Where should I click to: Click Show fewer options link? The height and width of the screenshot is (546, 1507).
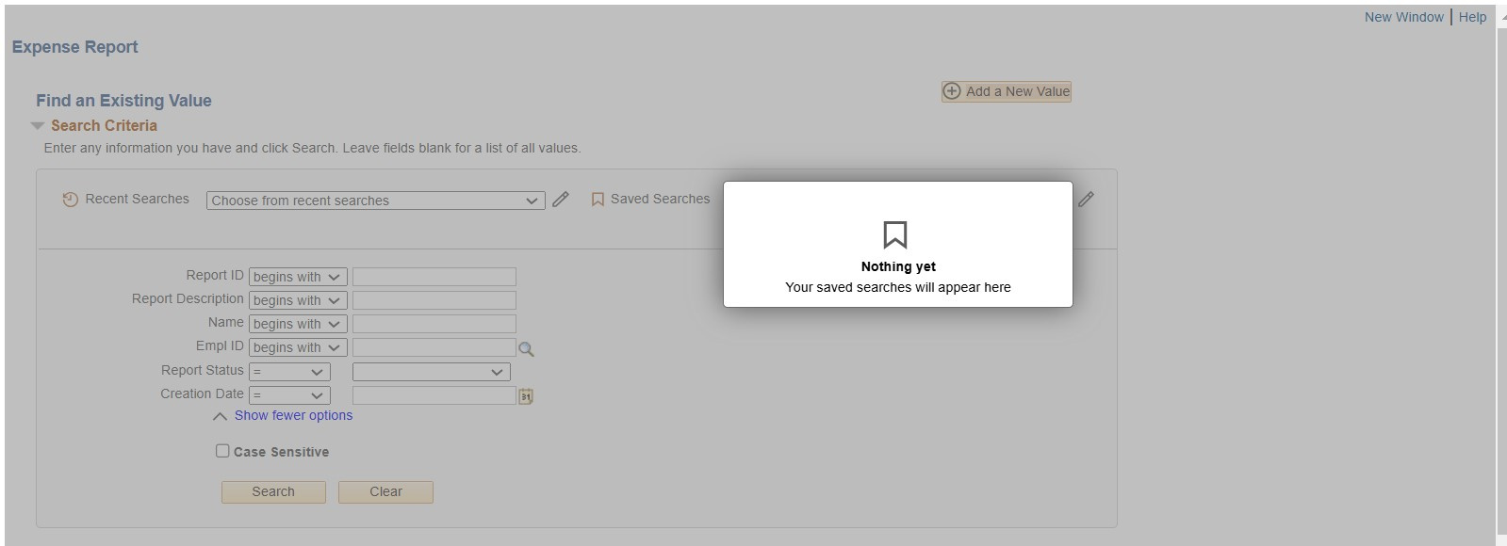(293, 415)
